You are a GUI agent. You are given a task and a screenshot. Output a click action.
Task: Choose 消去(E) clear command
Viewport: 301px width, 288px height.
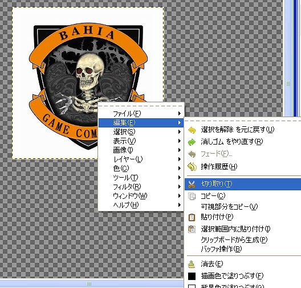click(243, 264)
